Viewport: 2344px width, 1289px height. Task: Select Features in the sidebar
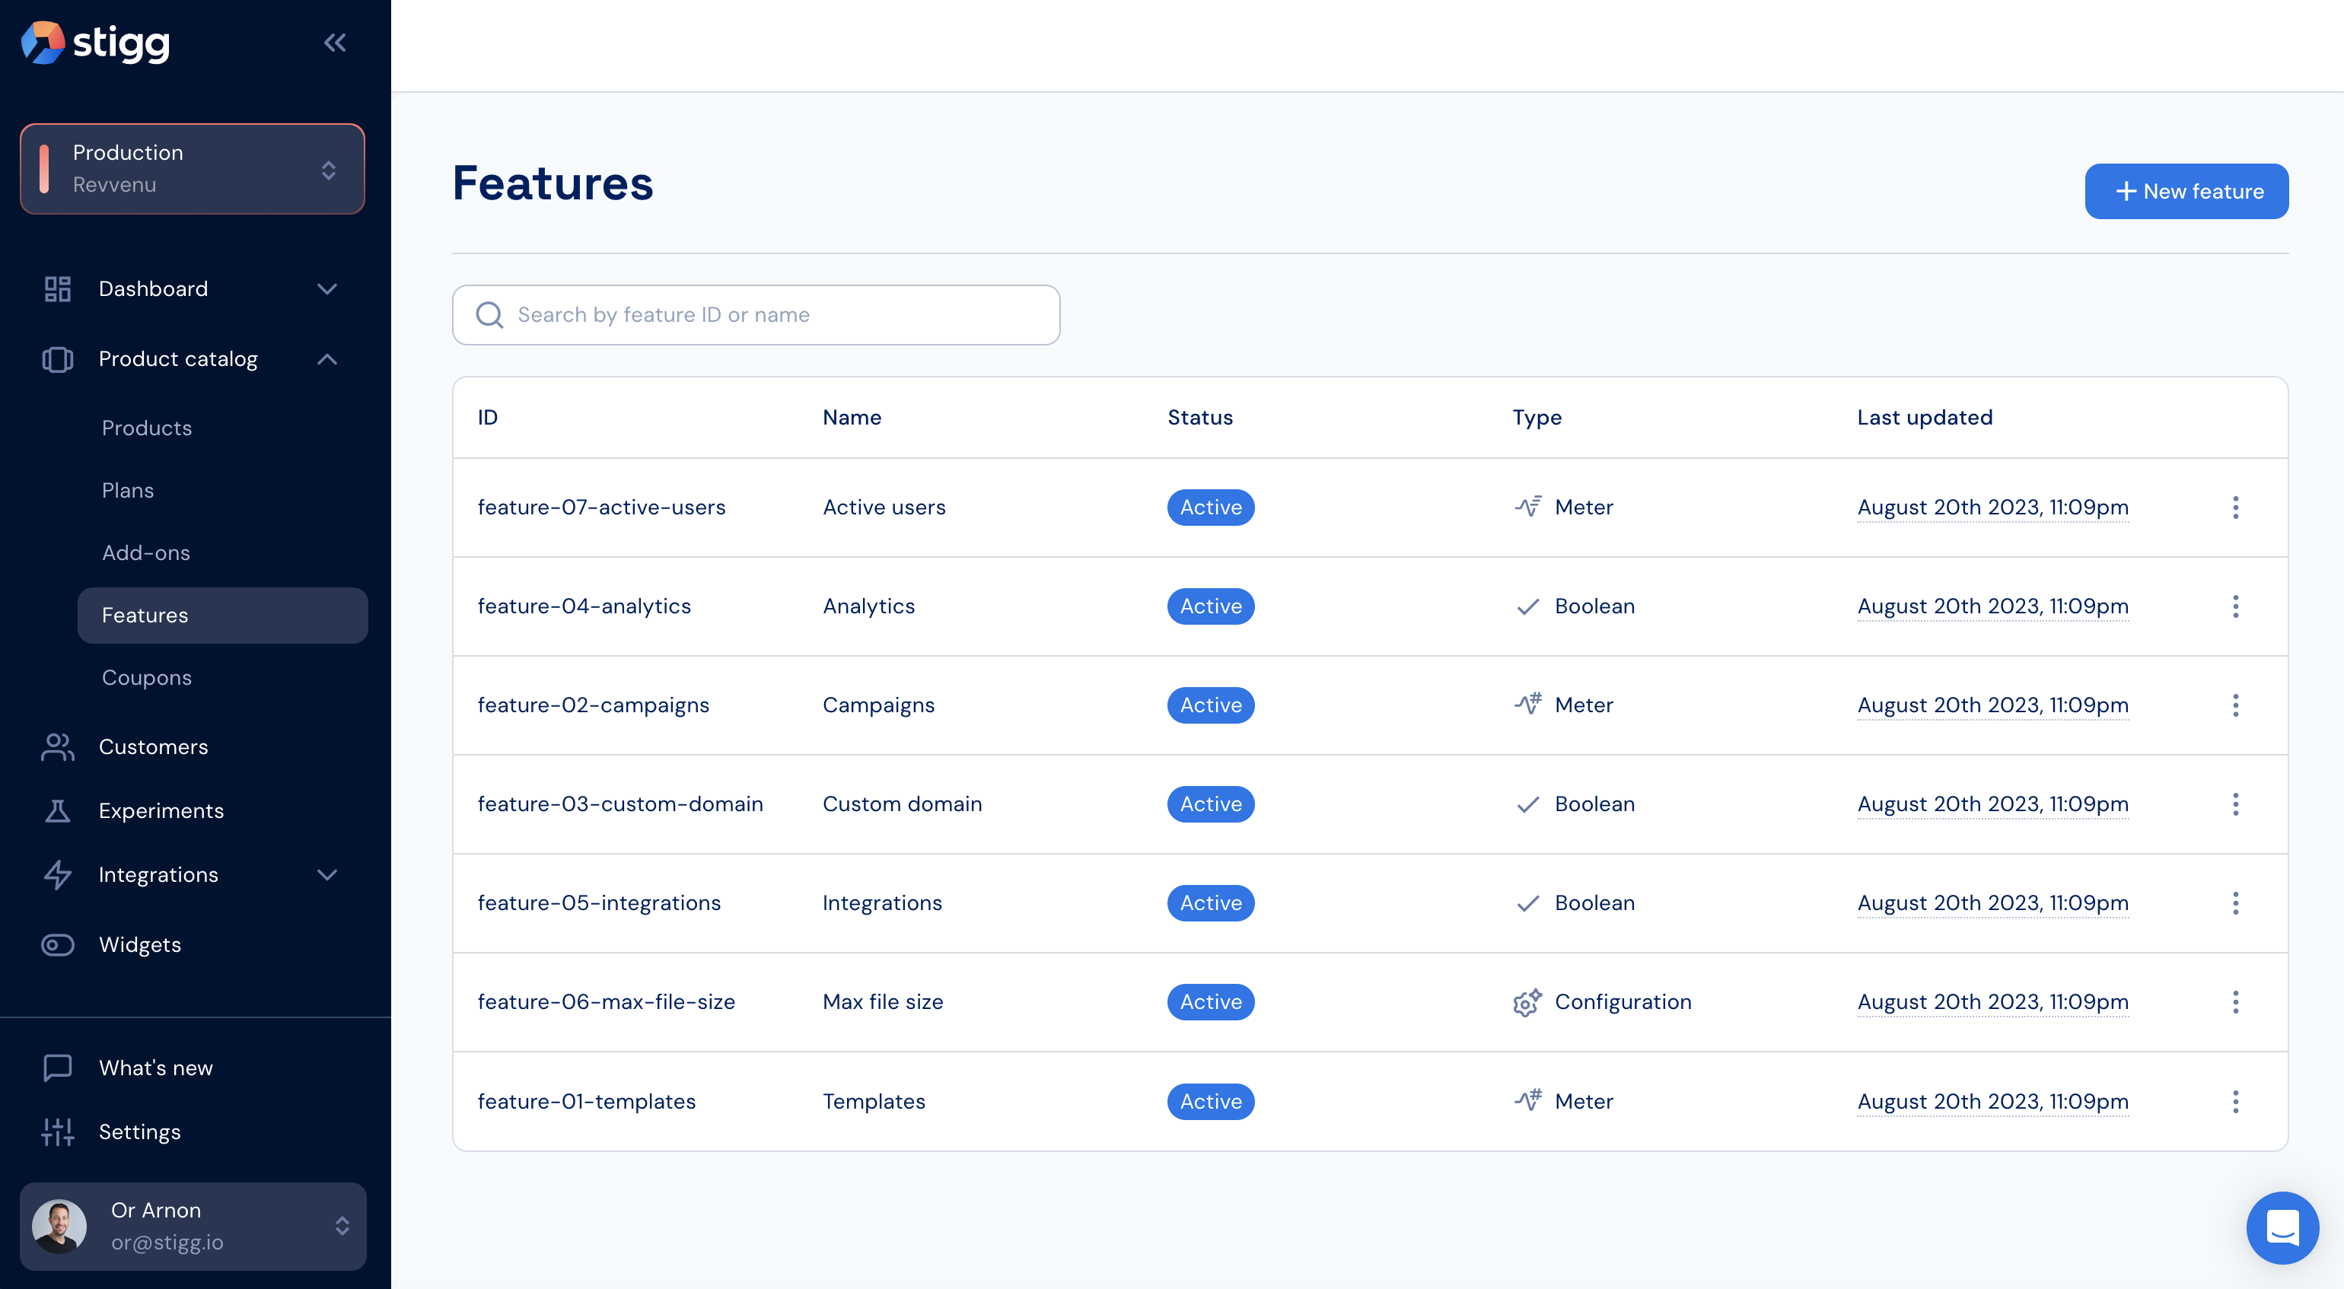[223, 615]
